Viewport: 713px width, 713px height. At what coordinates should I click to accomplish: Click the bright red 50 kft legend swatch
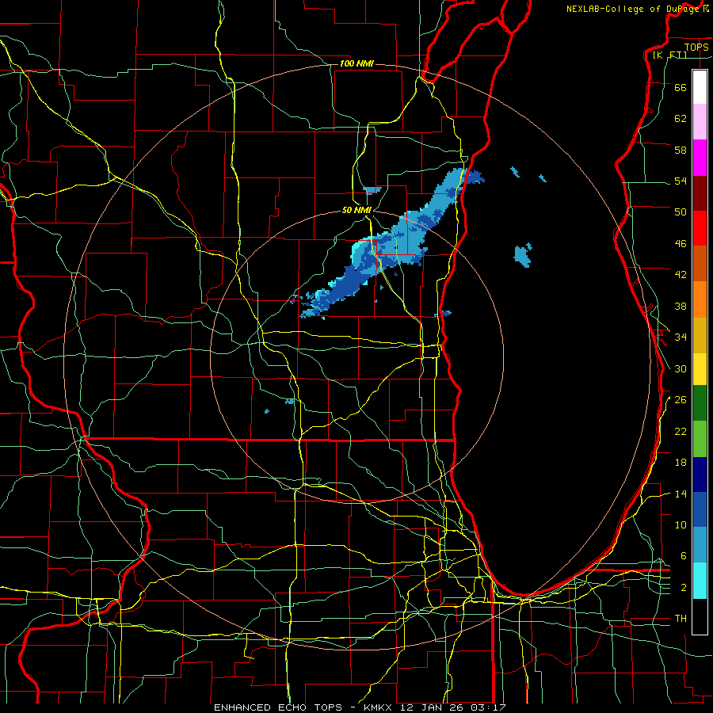coord(700,228)
